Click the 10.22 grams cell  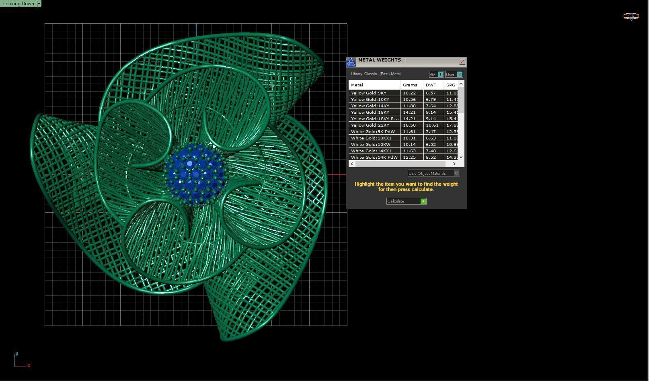point(412,93)
